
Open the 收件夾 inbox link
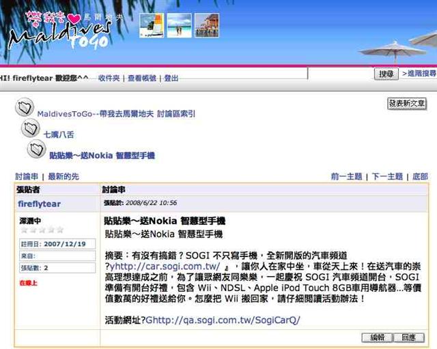109,78
